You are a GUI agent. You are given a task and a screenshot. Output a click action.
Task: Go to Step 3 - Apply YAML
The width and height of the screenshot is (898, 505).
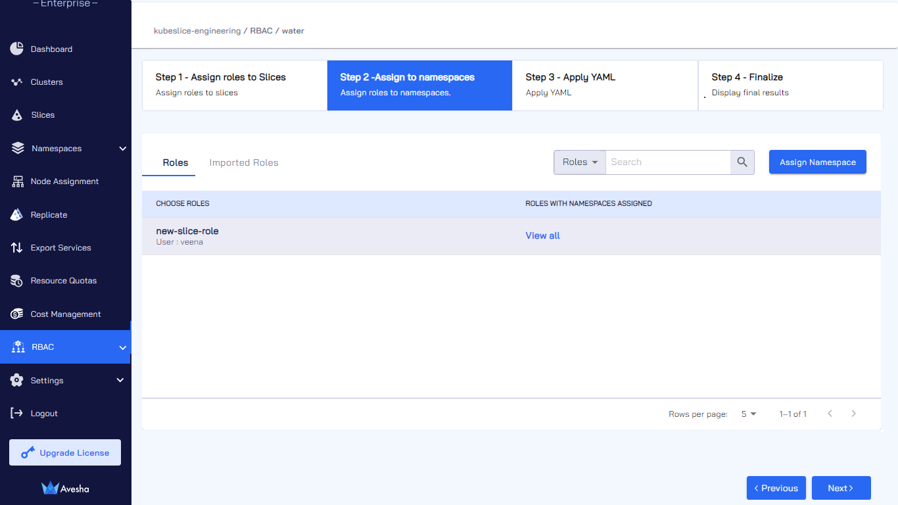tap(605, 85)
